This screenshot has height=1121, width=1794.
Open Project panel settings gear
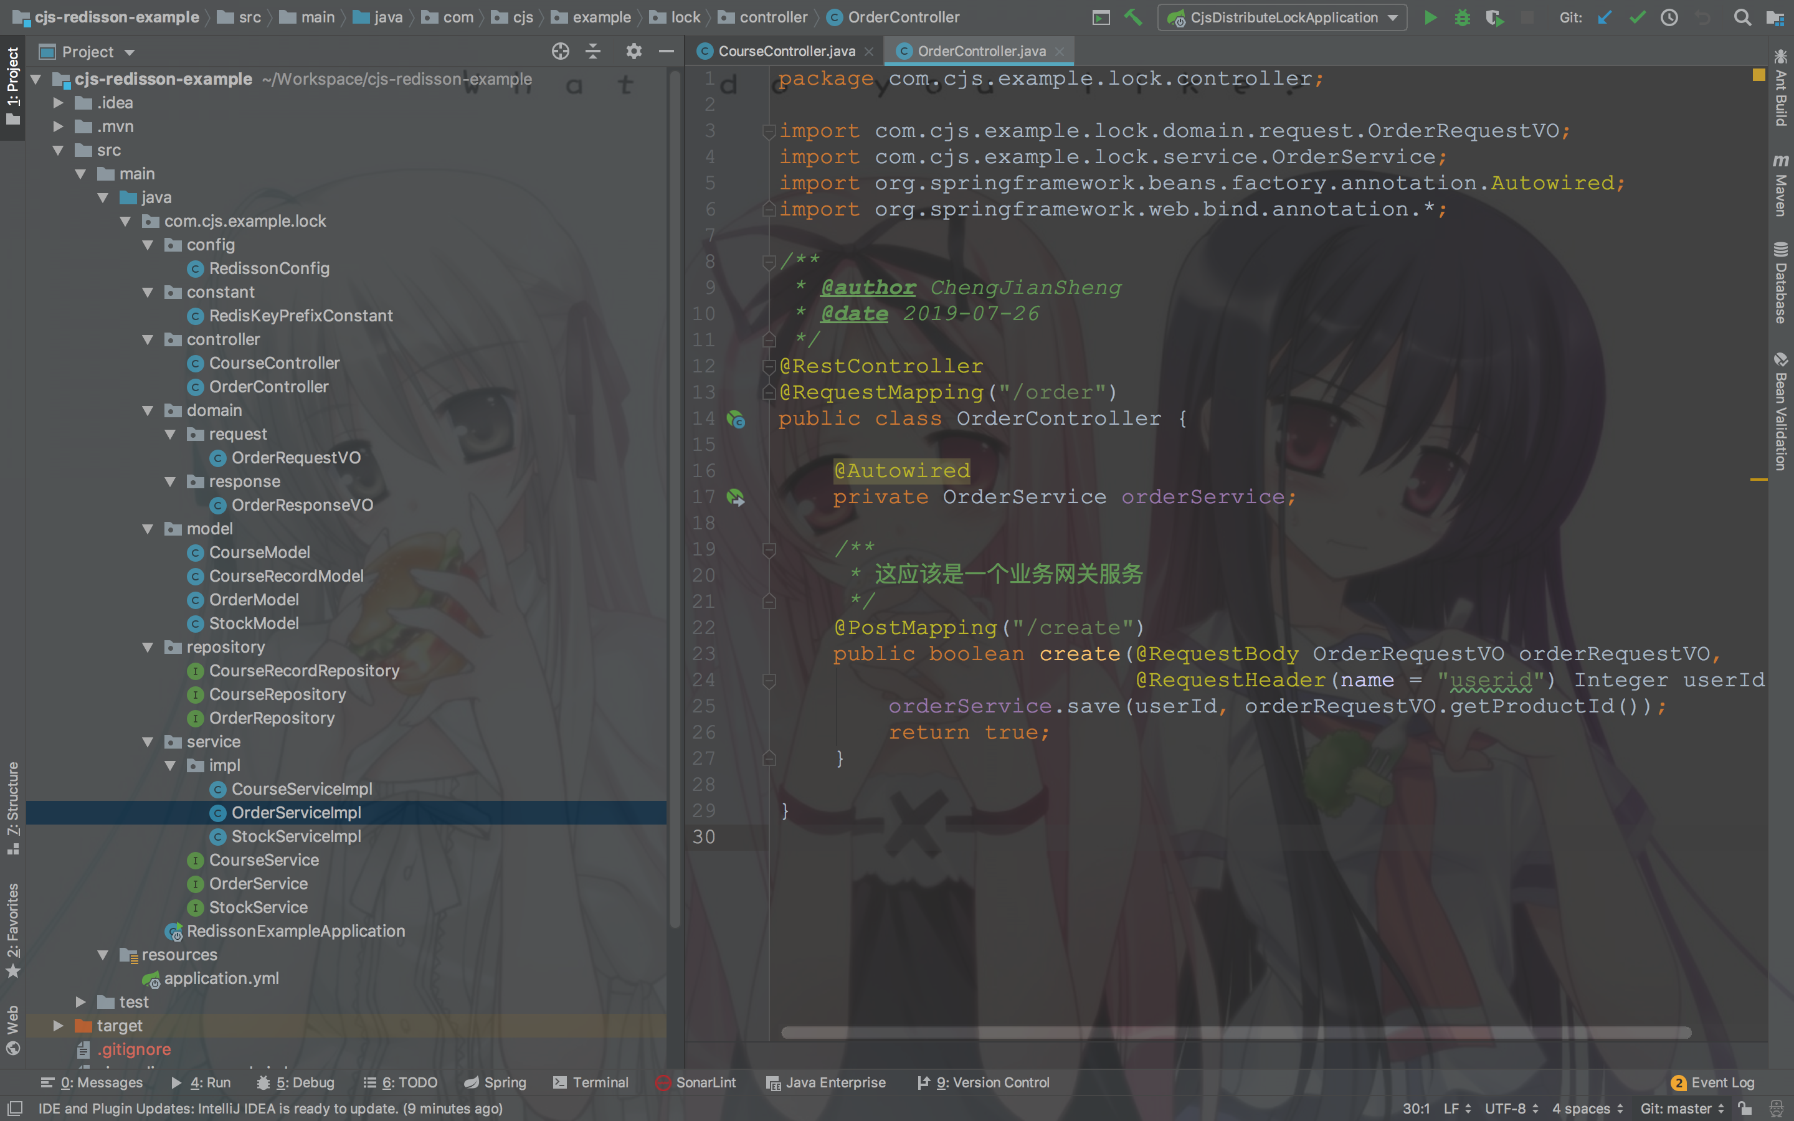tap(633, 51)
